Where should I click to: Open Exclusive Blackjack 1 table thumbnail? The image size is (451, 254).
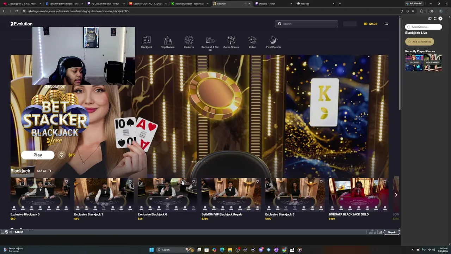(104, 194)
